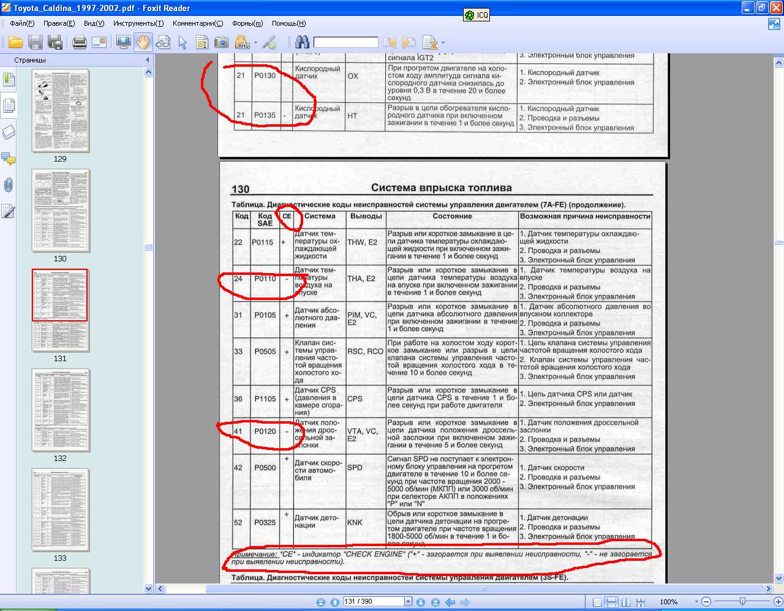The width and height of the screenshot is (784, 611).
Task: Go to next page arrow button
Action: tap(421, 602)
